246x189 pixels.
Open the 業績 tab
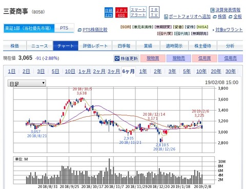tap(148, 46)
